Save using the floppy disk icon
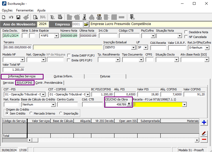The width and height of the screenshot is (212, 152). (x=18, y=17)
